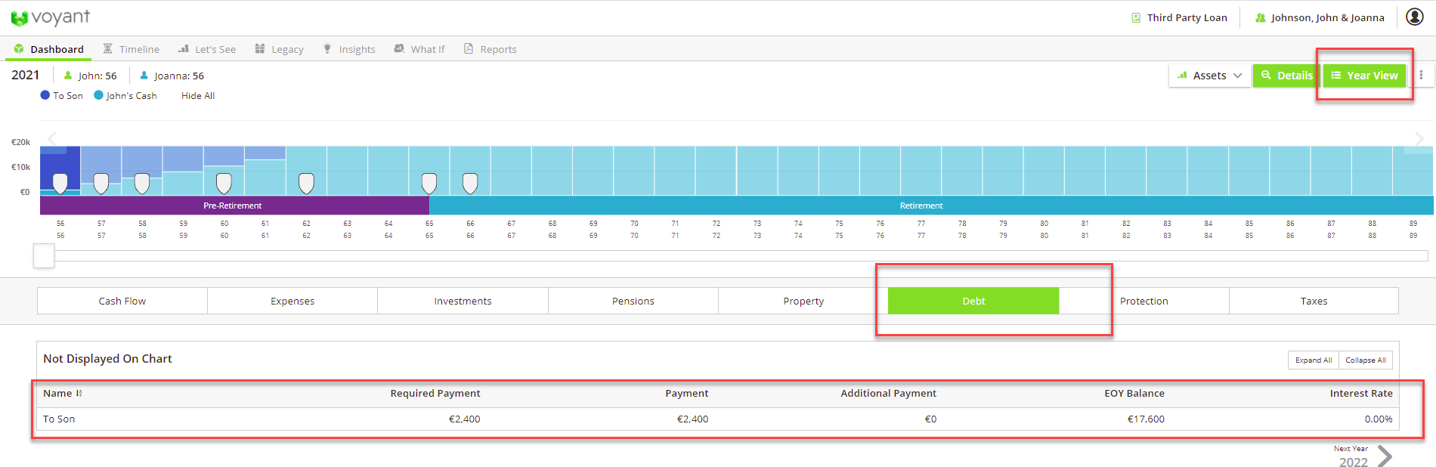The image size is (1436, 467).
Task: Click the Details button
Action: pyautogui.click(x=1286, y=76)
